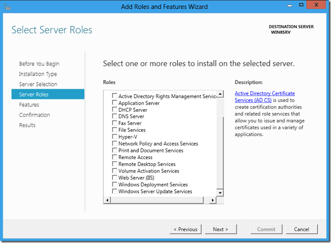
Task: Toggle the File Services checkbox
Action: point(115,130)
